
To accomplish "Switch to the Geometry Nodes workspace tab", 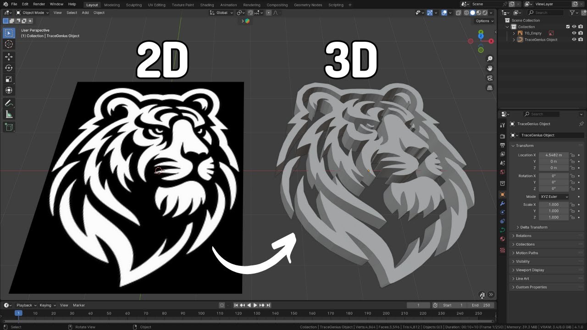I will pyautogui.click(x=308, y=5).
